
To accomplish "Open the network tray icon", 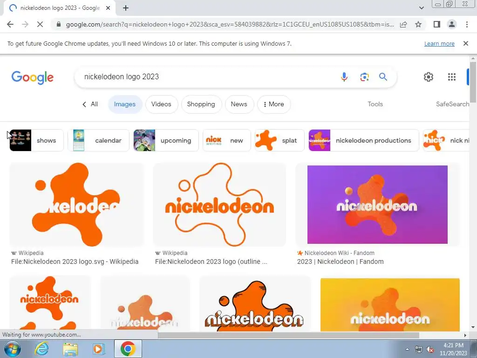I will pos(419,349).
